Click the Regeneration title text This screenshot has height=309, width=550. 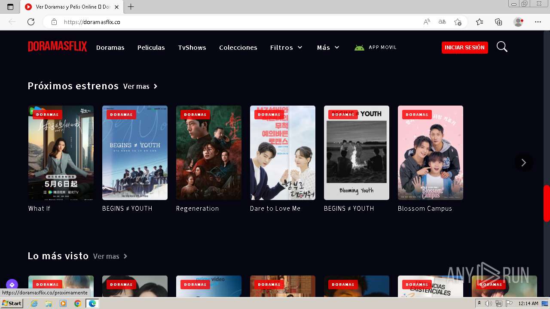click(197, 209)
